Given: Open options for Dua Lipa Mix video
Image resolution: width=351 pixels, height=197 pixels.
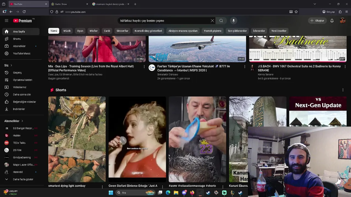Looking at the screenshot, I should 144,66.
